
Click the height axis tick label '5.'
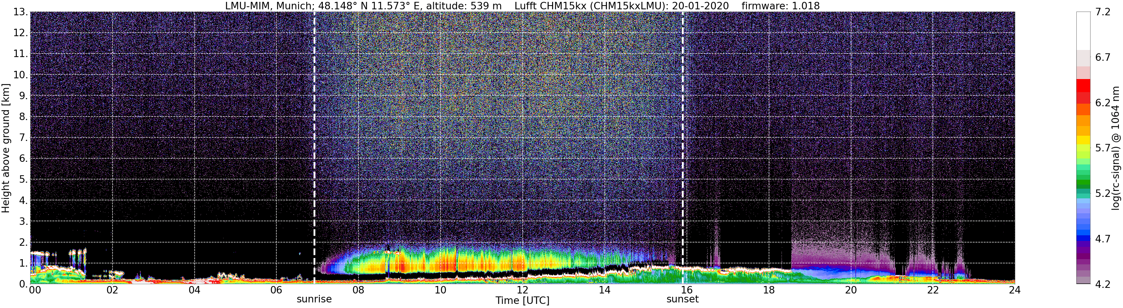pos(24,179)
